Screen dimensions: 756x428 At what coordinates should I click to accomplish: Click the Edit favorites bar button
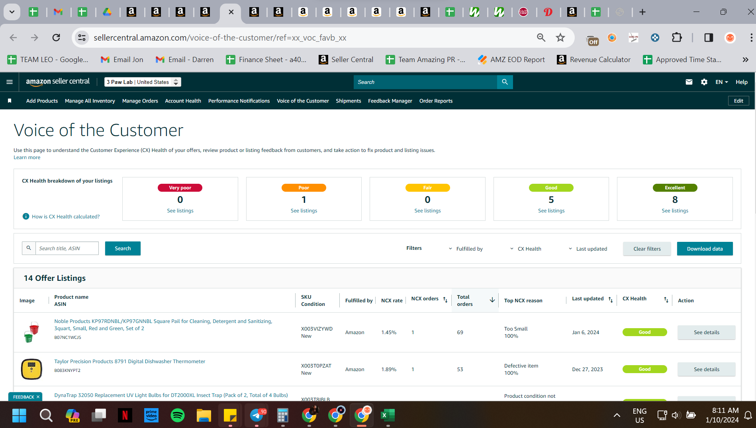tap(738, 101)
